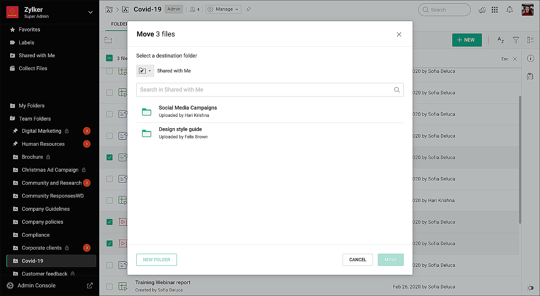
Task: Click the Search in Shared with Me field
Action: [x=265, y=90]
